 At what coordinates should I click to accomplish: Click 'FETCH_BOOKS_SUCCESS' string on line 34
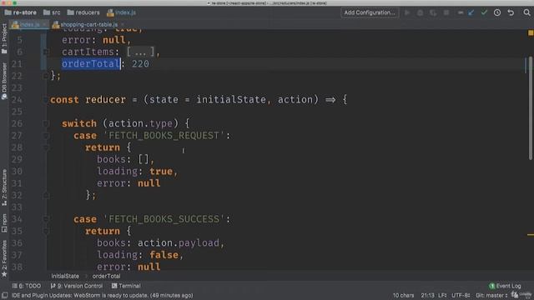pyautogui.click(x=164, y=219)
